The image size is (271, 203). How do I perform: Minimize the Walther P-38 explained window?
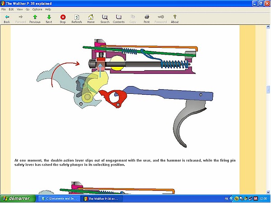(255, 4)
